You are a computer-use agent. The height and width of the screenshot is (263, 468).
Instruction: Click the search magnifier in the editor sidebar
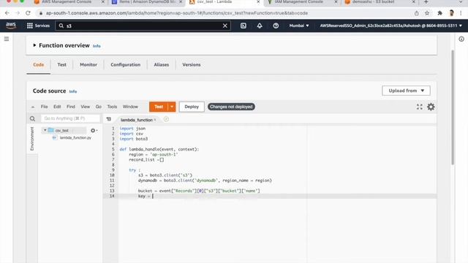click(32, 118)
